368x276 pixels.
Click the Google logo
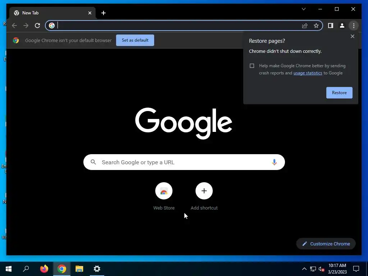184,123
